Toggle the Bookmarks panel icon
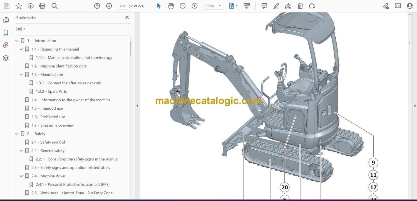The width and height of the screenshot is (417, 201). [x=6, y=33]
